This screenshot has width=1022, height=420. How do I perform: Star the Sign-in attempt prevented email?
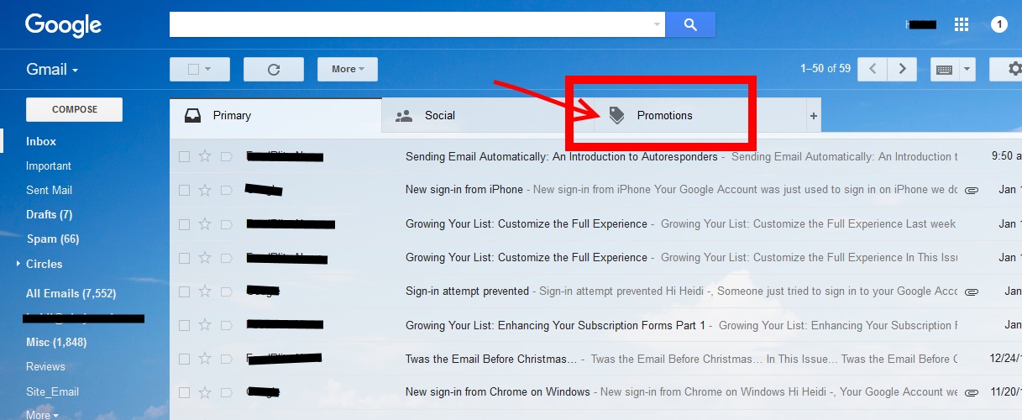tap(204, 291)
